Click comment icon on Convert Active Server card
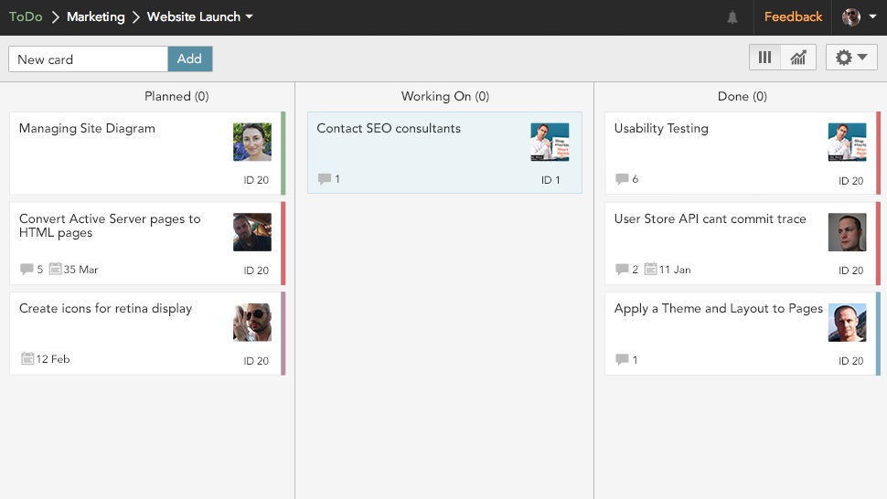 click(27, 270)
